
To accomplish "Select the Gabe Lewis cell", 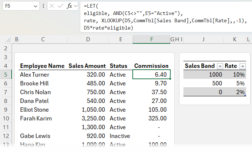I will pyautogui.click(x=43, y=136).
